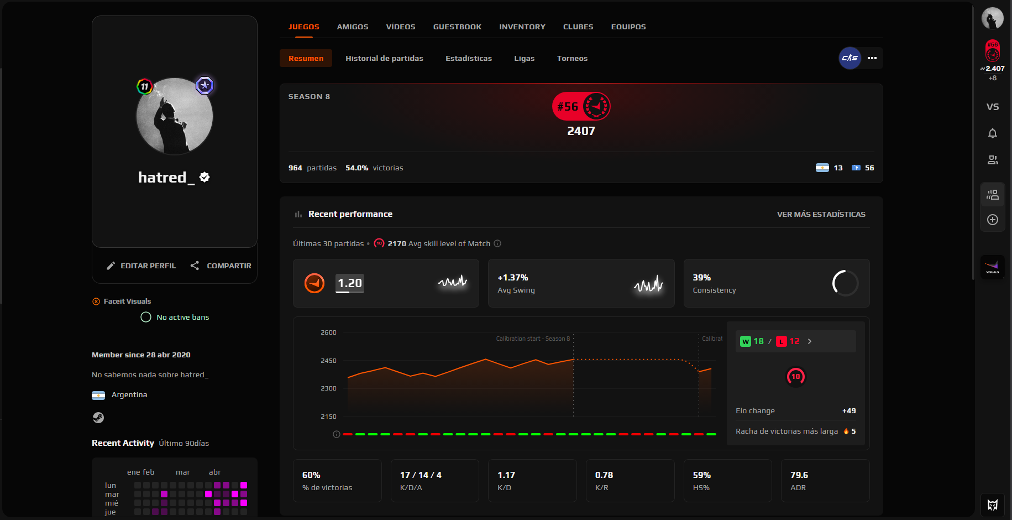
Task: Go to the CLUBES tab
Action: pyautogui.click(x=578, y=27)
